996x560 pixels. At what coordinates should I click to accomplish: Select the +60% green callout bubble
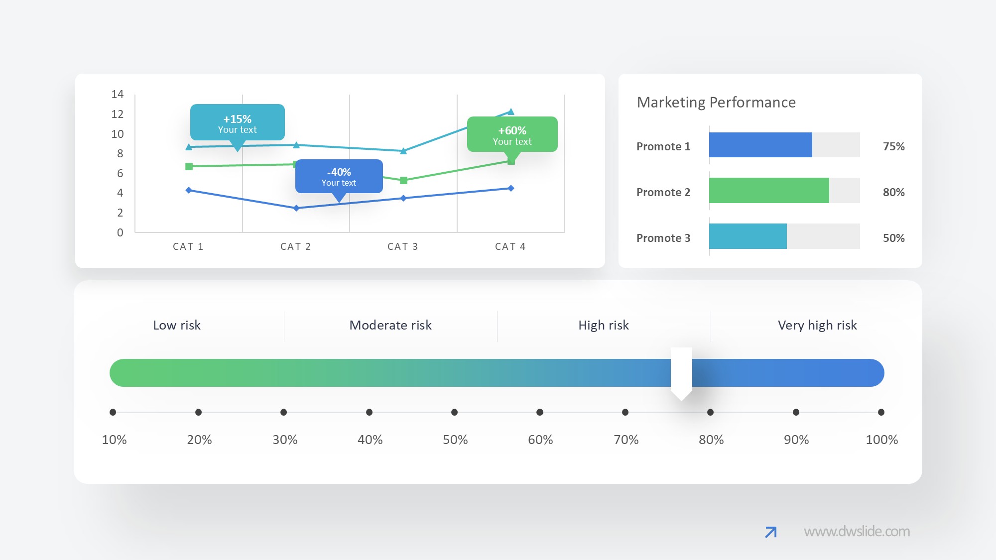click(x=512, y=134)
